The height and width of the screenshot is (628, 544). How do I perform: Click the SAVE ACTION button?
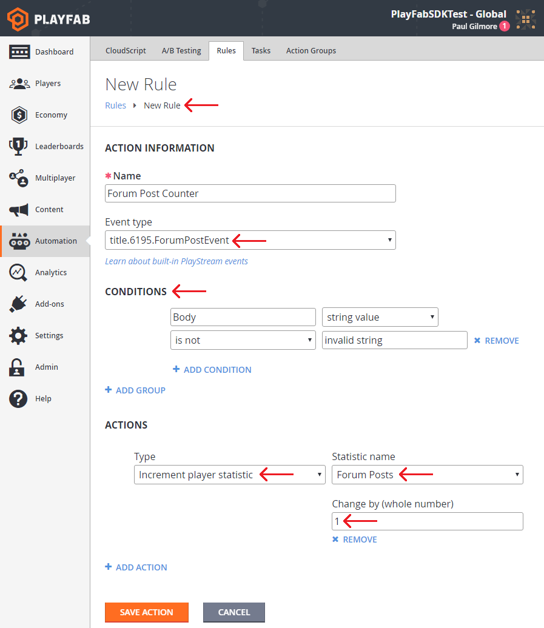146,612
